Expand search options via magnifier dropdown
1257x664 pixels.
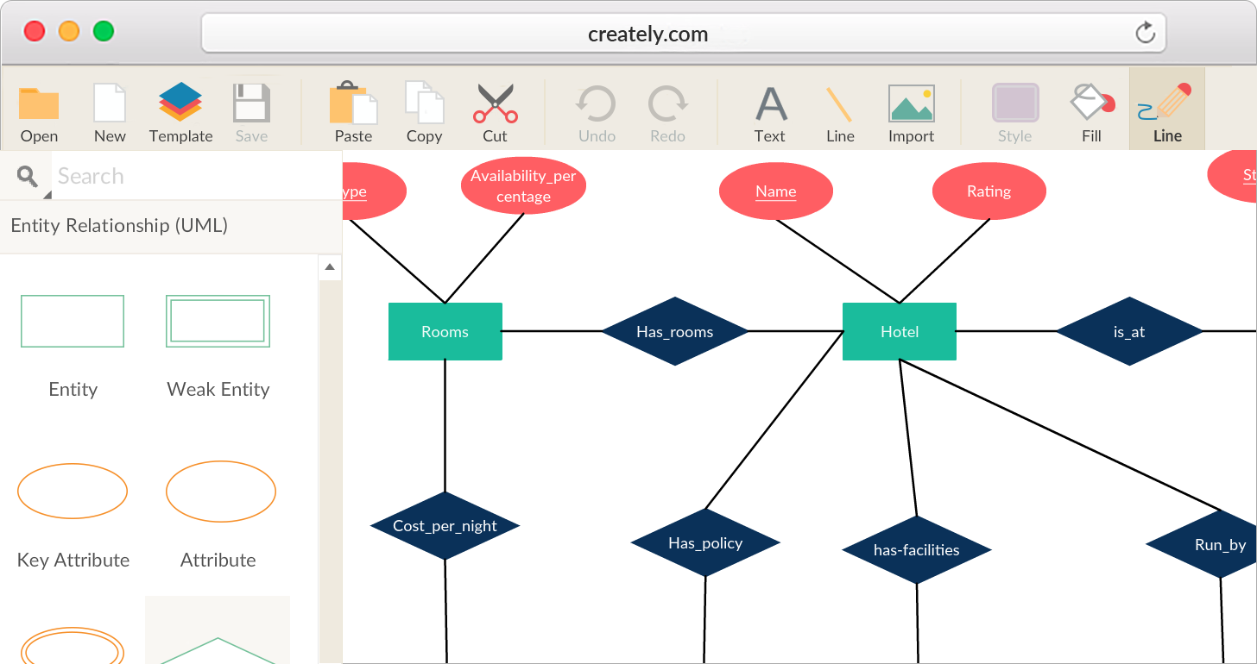click(29, 178)
